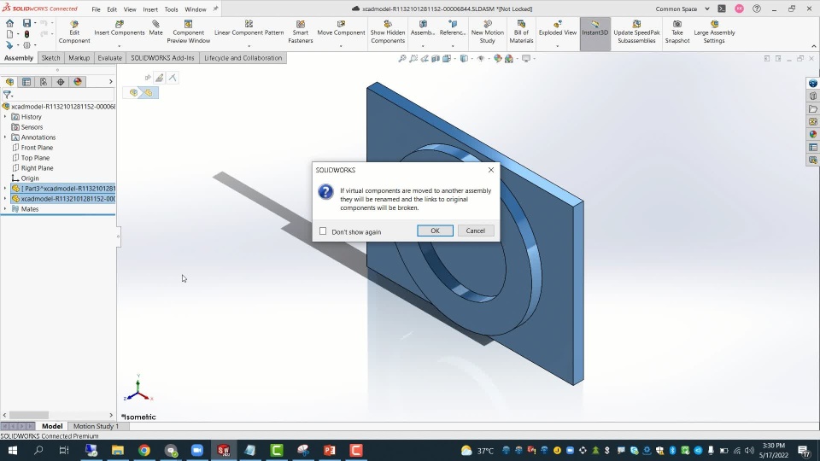Viewport: 820px width, 461px height.
Task: Open Component Preview Window
Action: [188, 32]
